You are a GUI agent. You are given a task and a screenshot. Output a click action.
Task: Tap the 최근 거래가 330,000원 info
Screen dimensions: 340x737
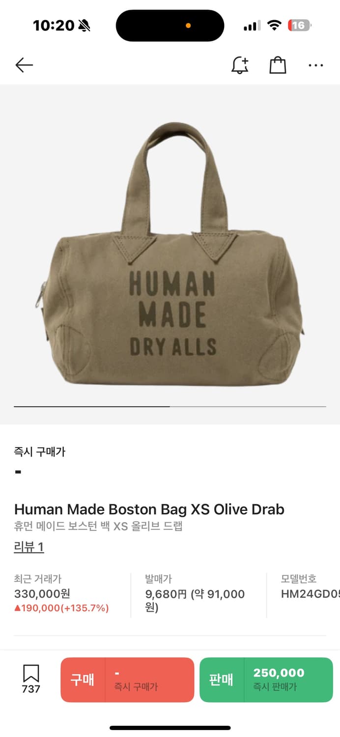click(x=61, y=594)
